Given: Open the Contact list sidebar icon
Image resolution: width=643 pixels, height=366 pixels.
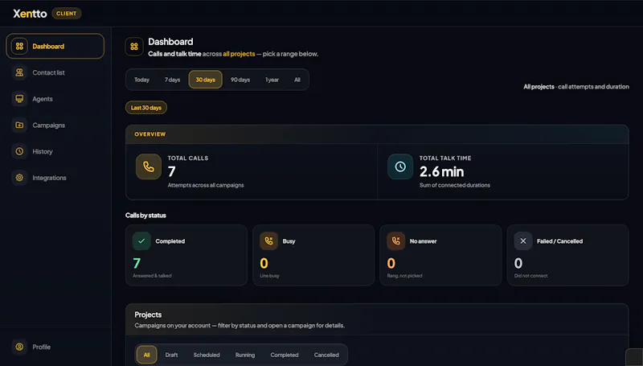Looking at the screenshot, I should click(x=19, y=72).
